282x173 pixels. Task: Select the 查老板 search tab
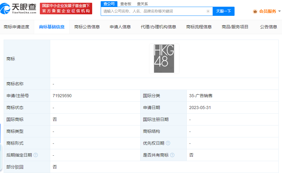pyautogui.click(x=126, y=4)
